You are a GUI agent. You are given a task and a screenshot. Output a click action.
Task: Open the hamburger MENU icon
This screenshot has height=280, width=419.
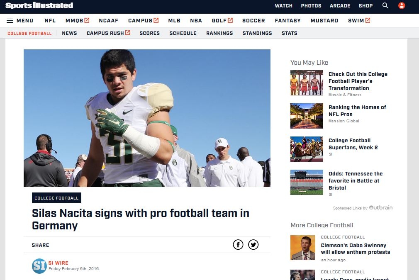click(x=10, y=21)
